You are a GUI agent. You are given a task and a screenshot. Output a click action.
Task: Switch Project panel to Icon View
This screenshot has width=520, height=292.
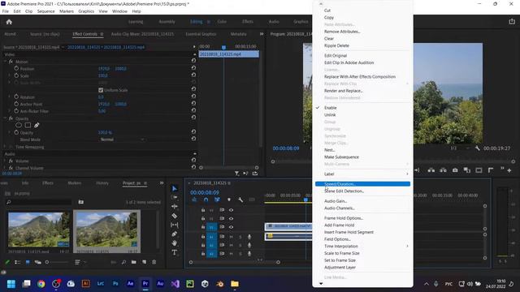[x=28, y=262]
